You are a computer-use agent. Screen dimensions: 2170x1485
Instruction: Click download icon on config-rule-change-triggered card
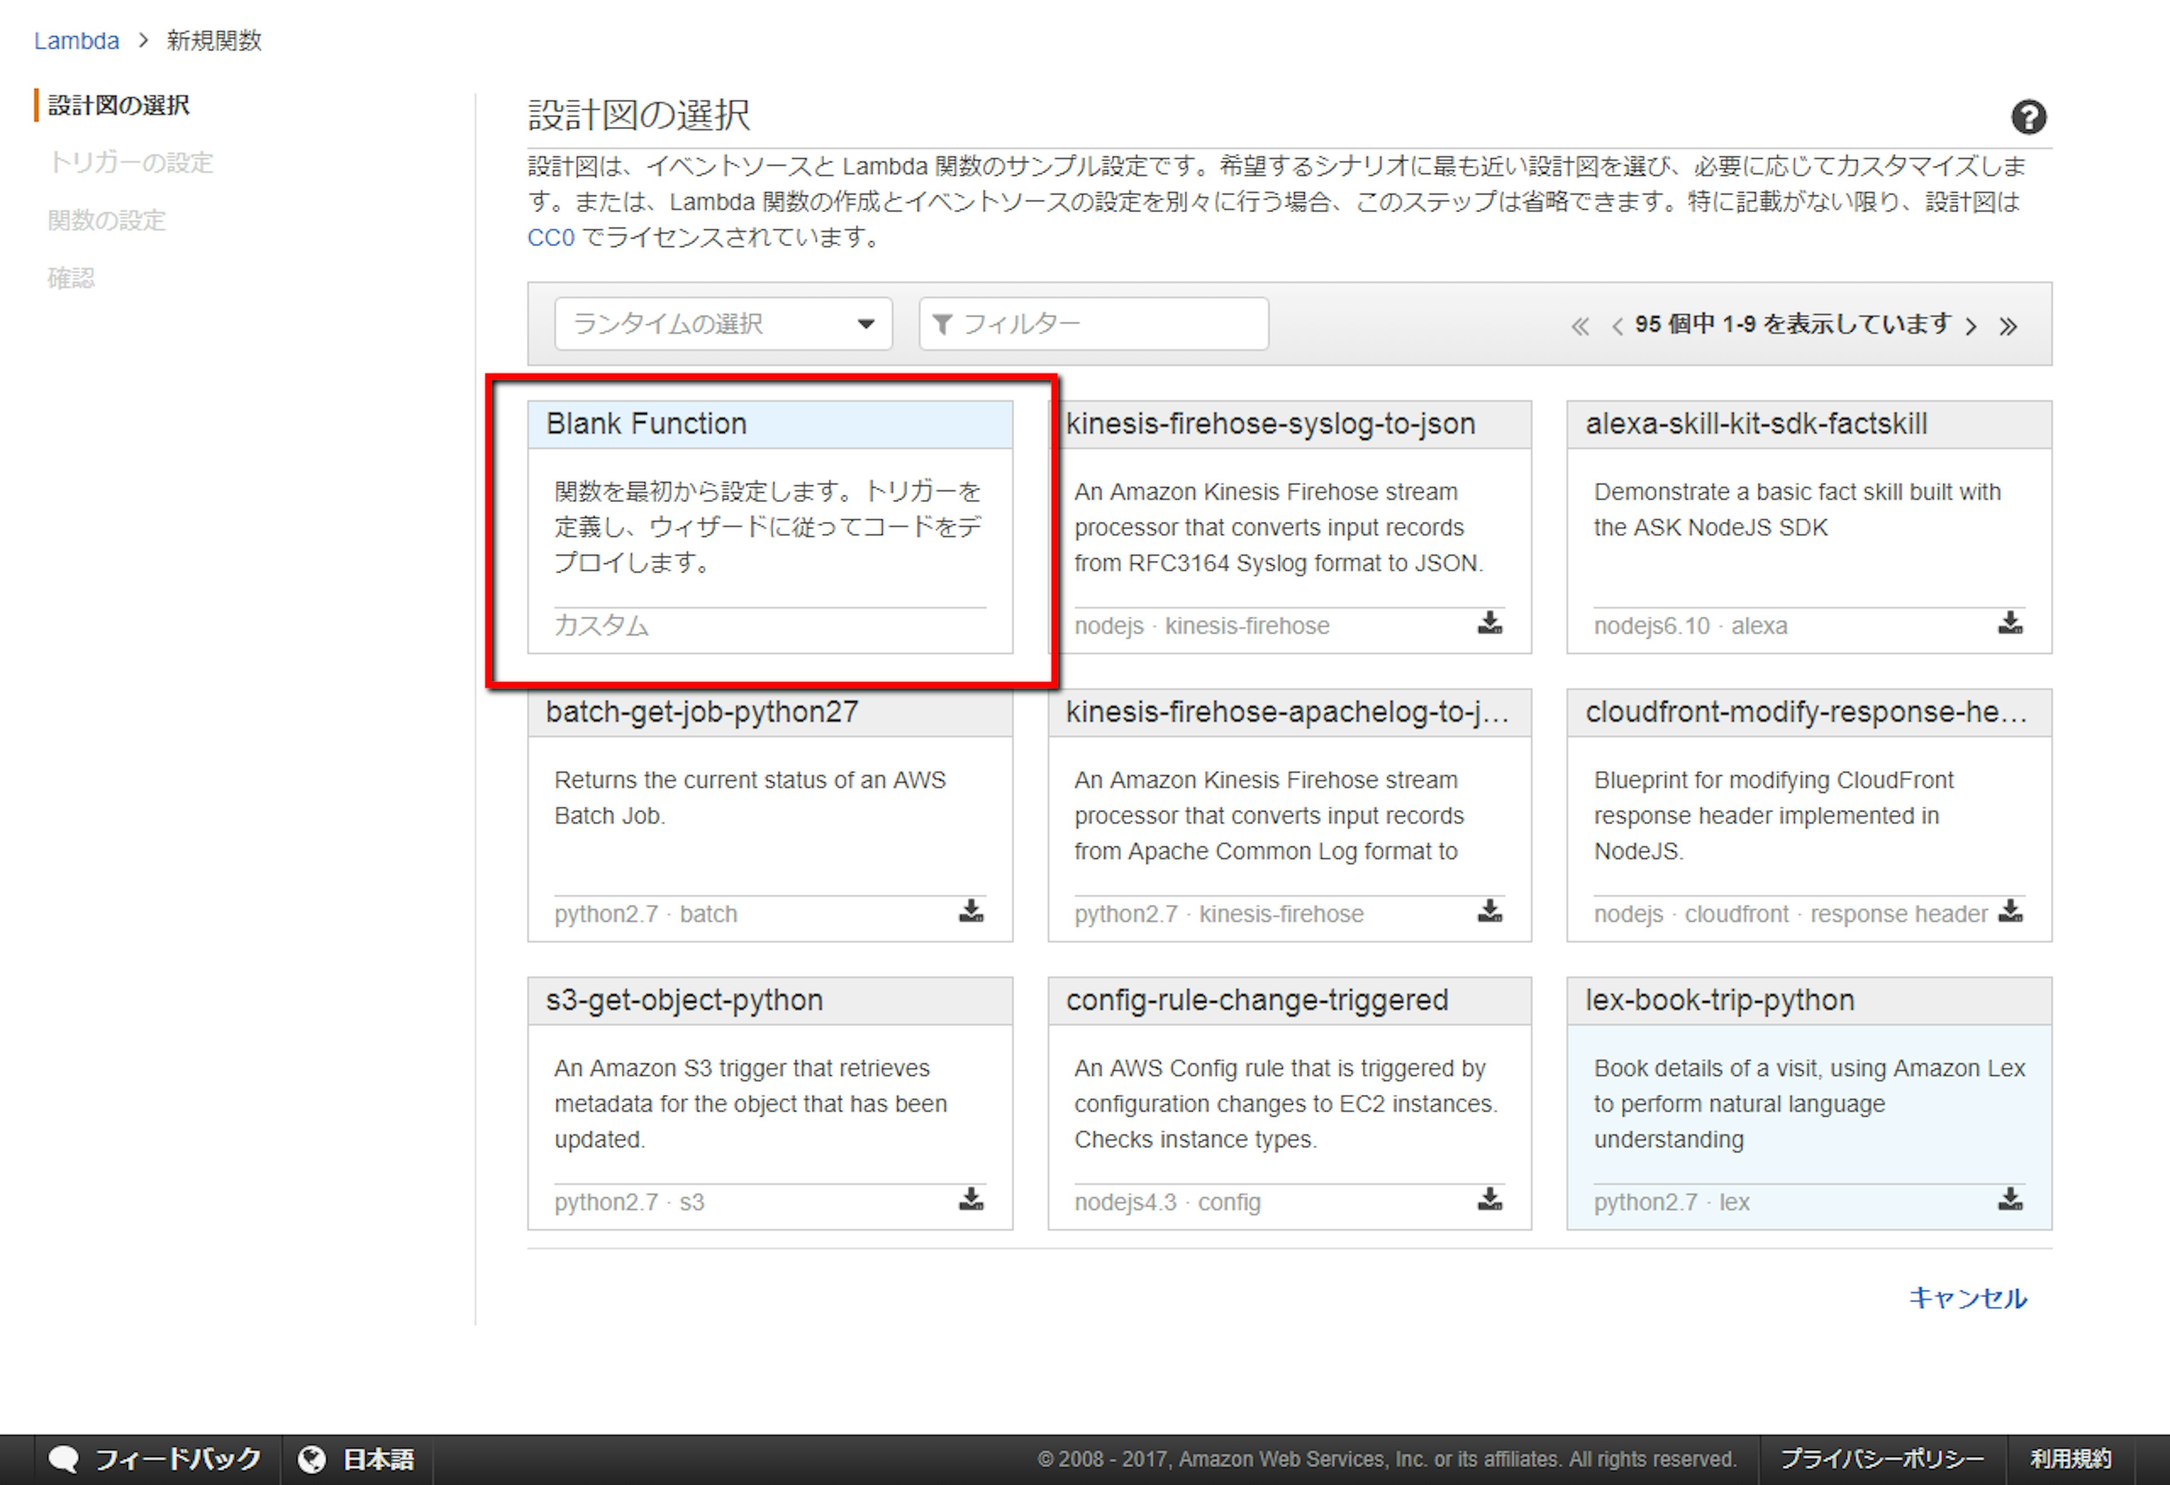click(1489, 1199)
